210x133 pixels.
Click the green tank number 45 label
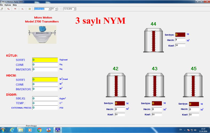pyautogui.click(x=193, y=68)
